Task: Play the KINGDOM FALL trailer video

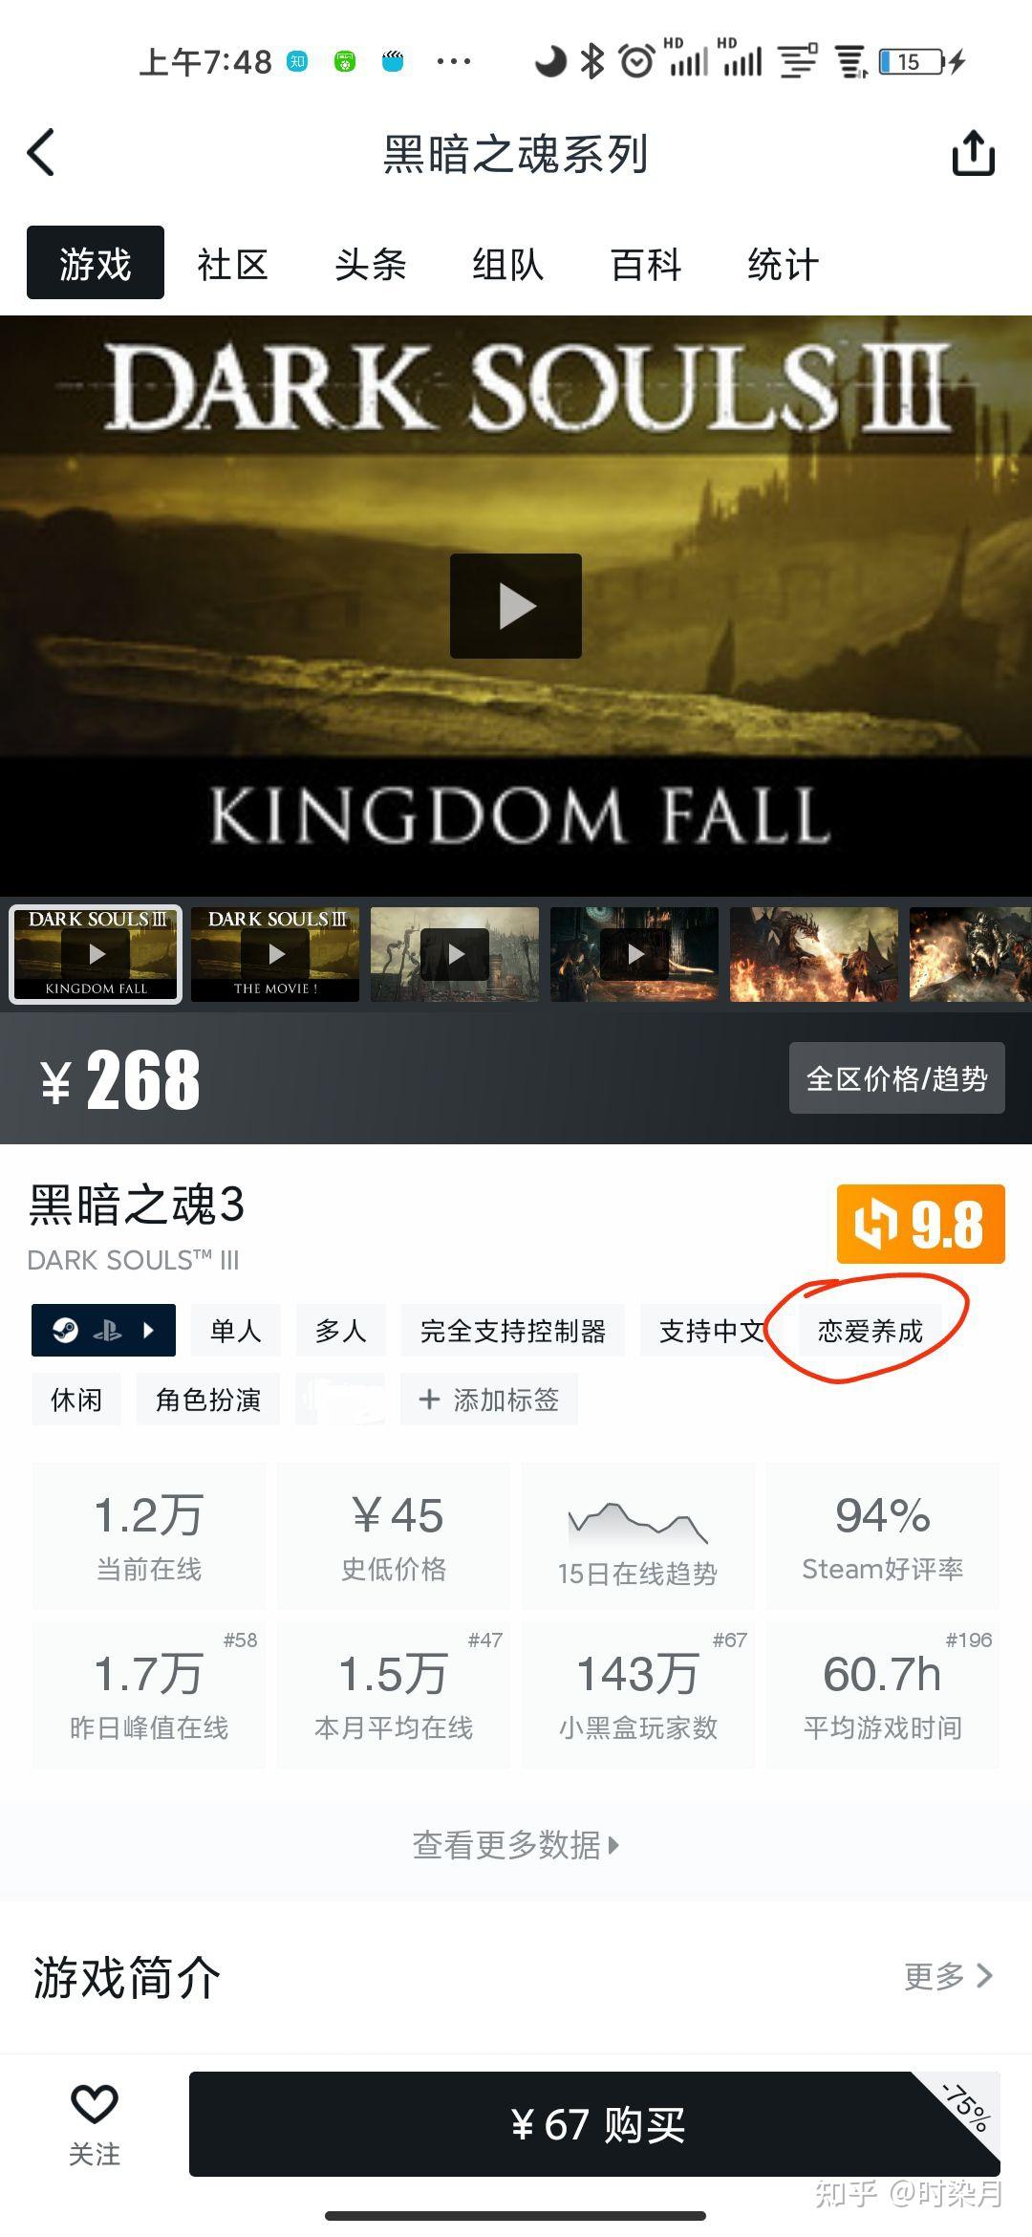Action: pos(516,606)
